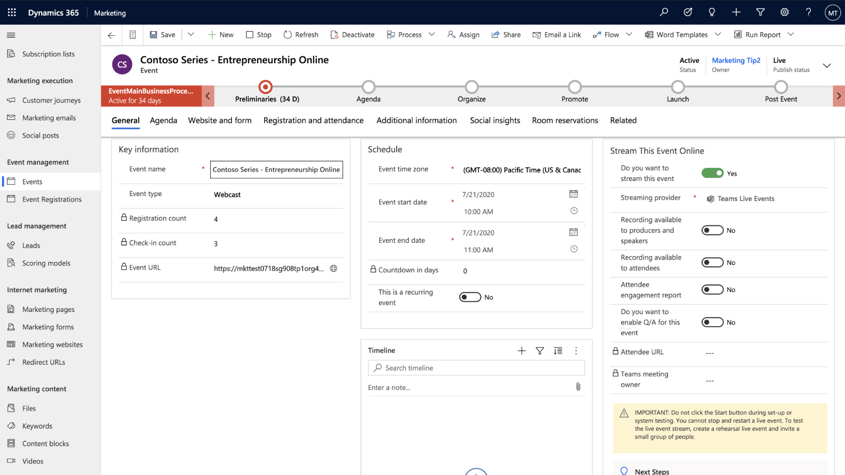Click the plus quick create icon in the top bar
The height and width of the screenshot is (475, 845).
(736, 12)
